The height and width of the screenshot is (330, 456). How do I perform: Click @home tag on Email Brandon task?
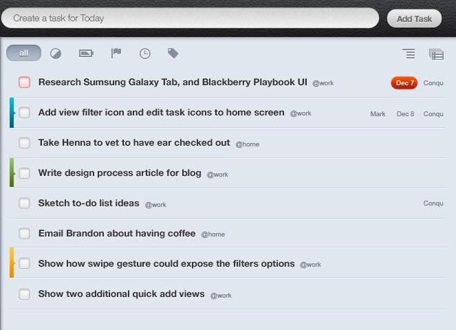pyautogui.click(x=213, y=234)
